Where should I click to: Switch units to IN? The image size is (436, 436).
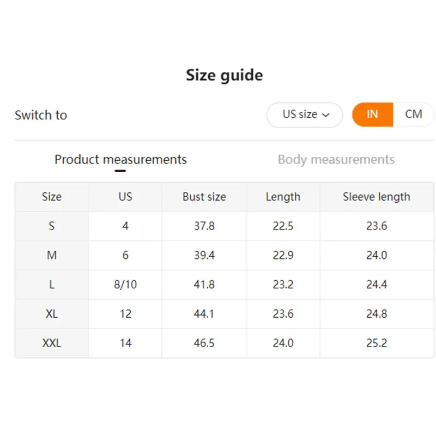pos(372,114)
